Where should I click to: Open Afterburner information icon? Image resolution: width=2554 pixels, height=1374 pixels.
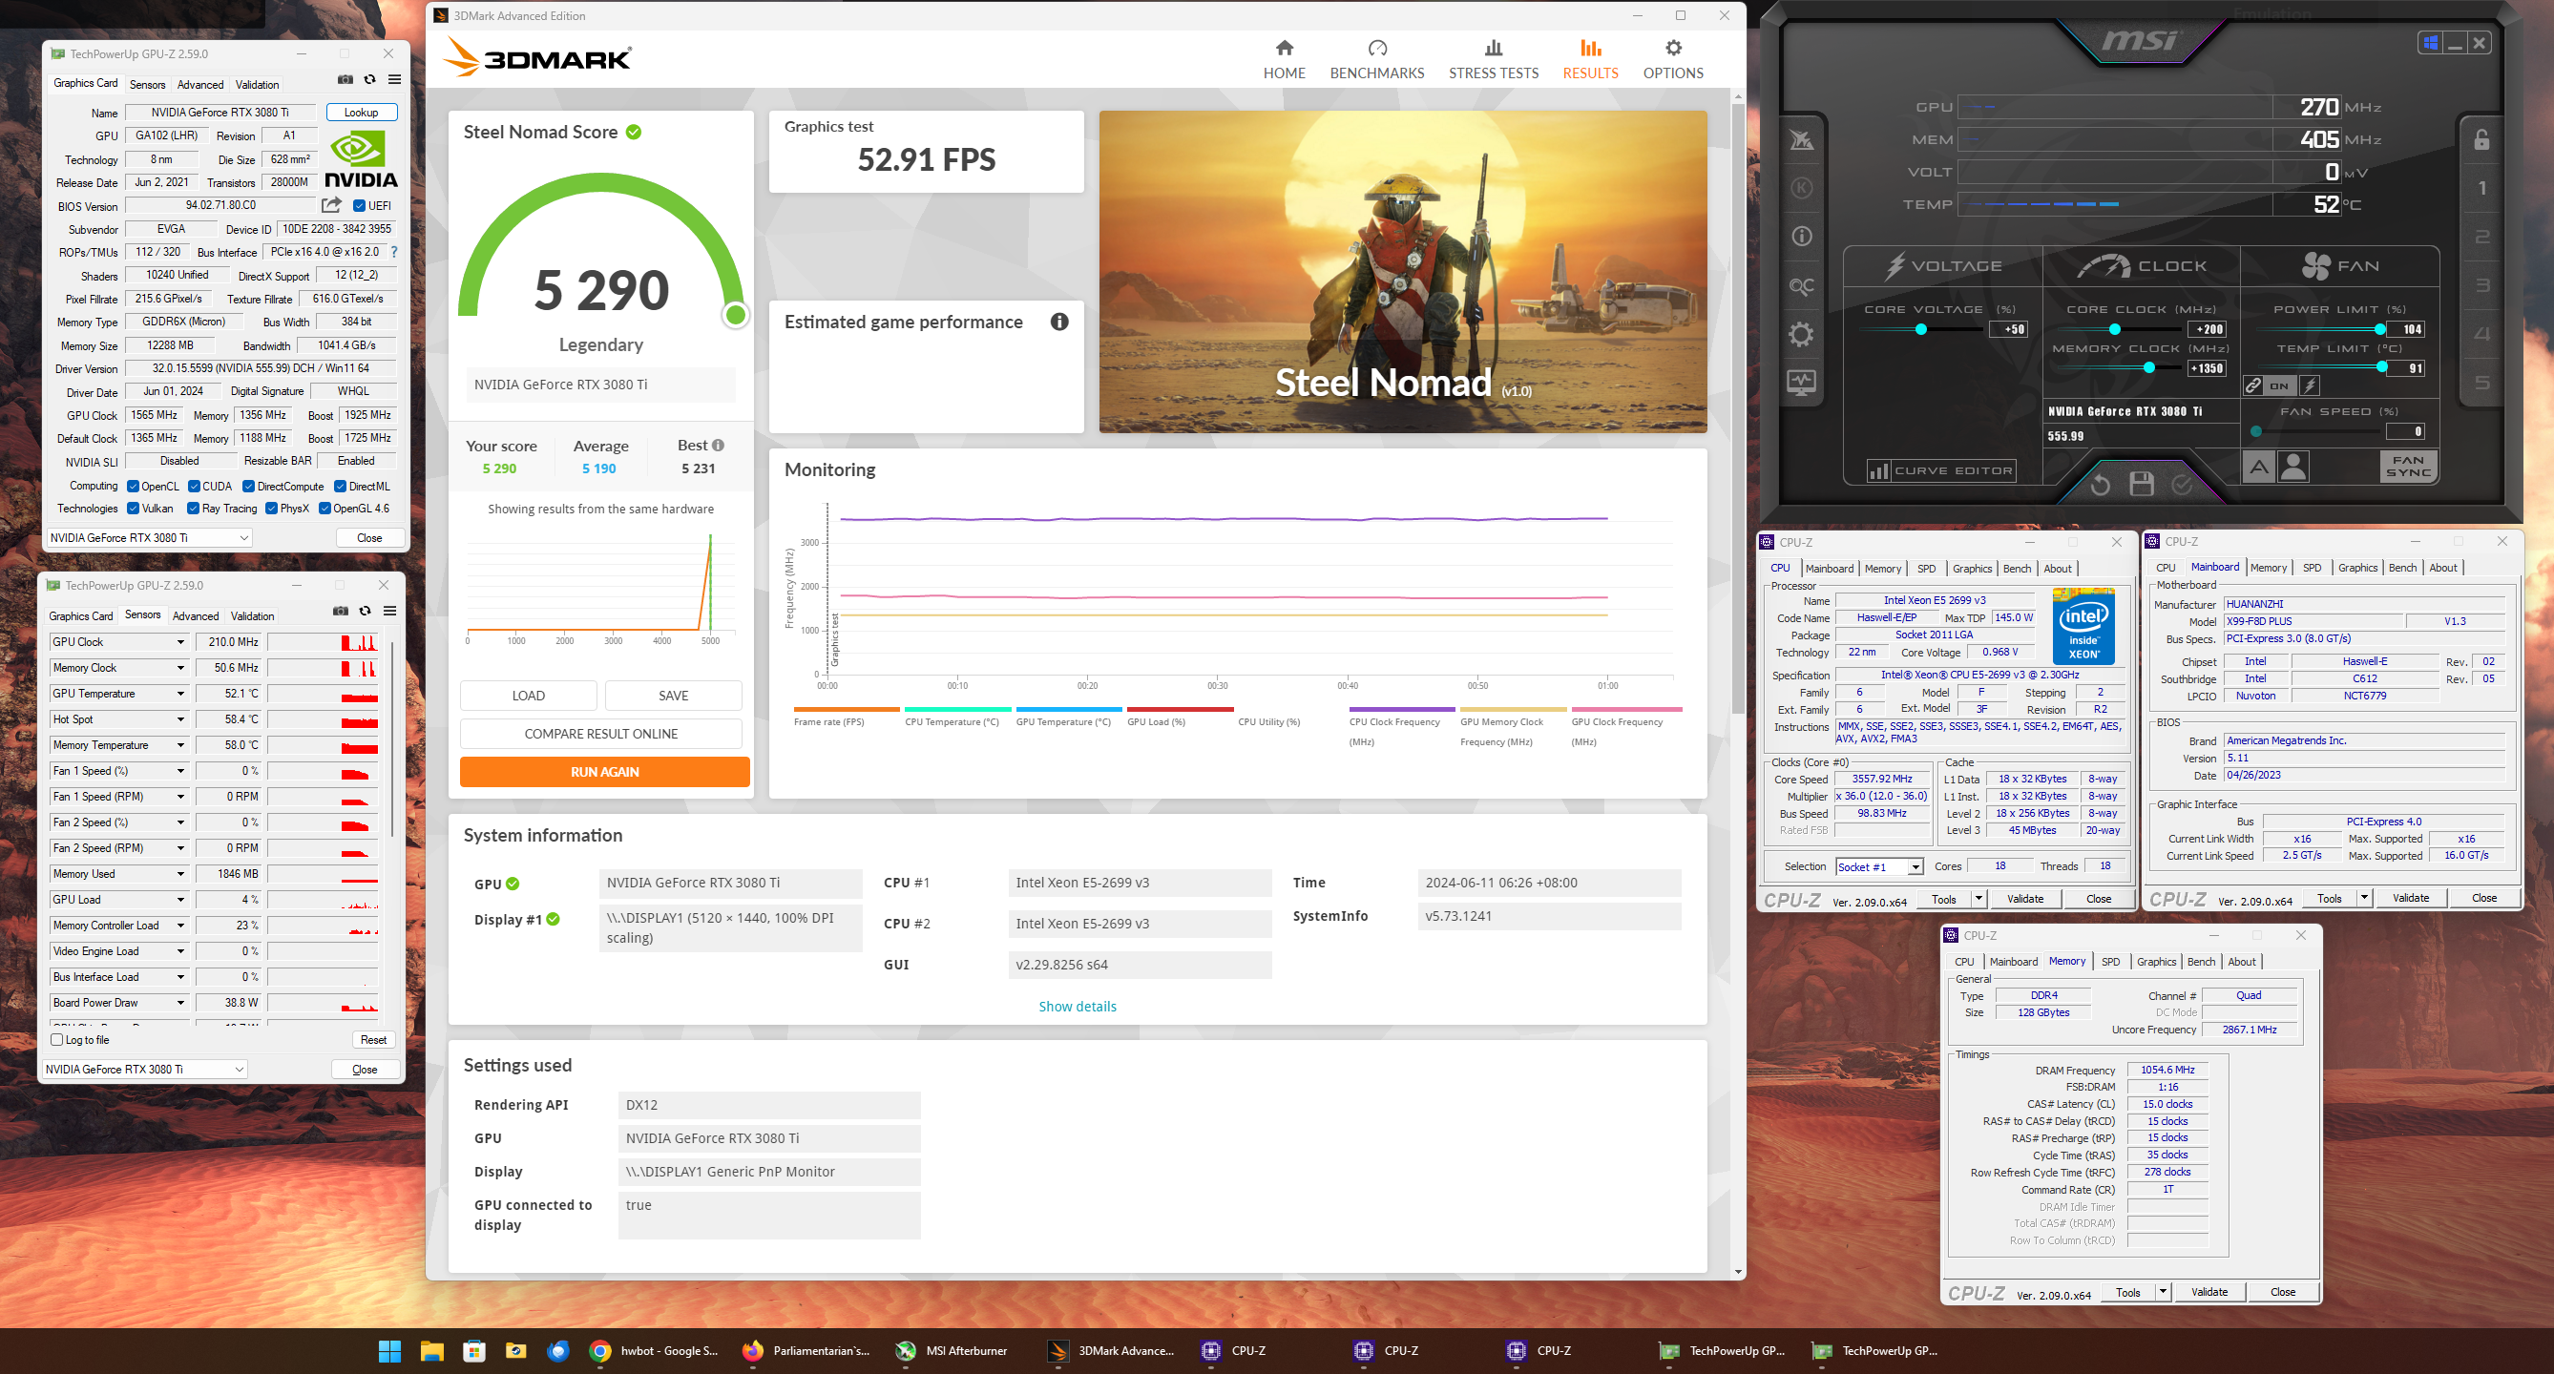pyautogui.click(x=1802, y=236)
